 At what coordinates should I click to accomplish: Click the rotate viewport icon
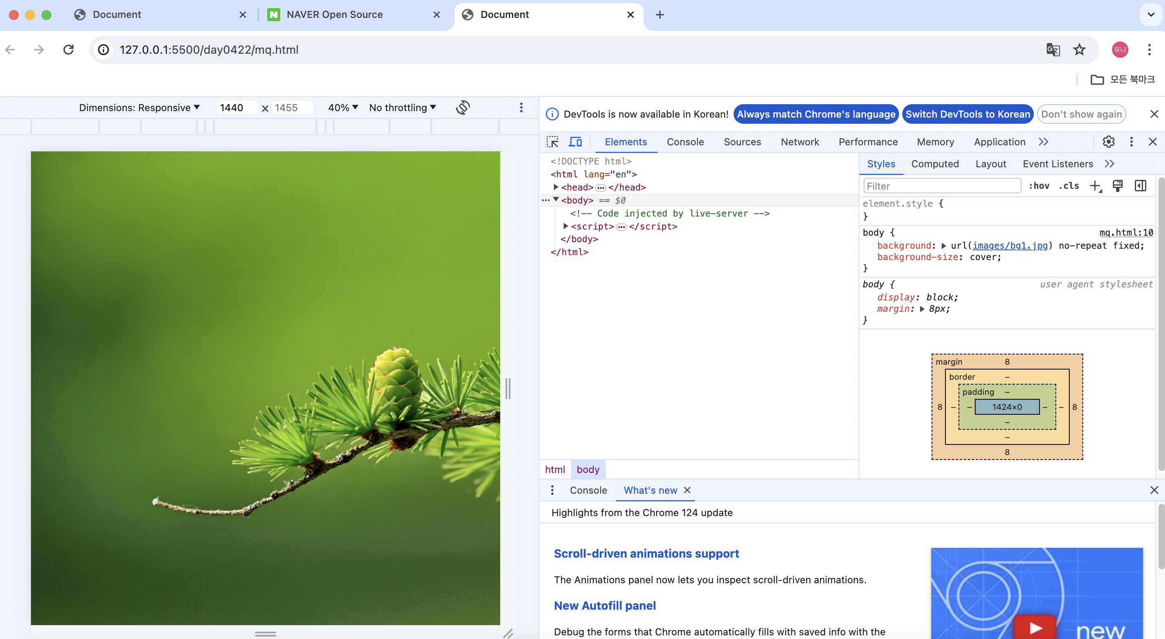463,107
